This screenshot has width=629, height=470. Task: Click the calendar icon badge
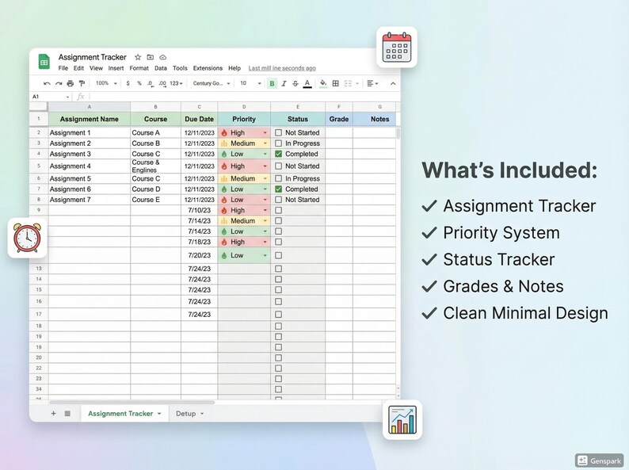point(397,48)
